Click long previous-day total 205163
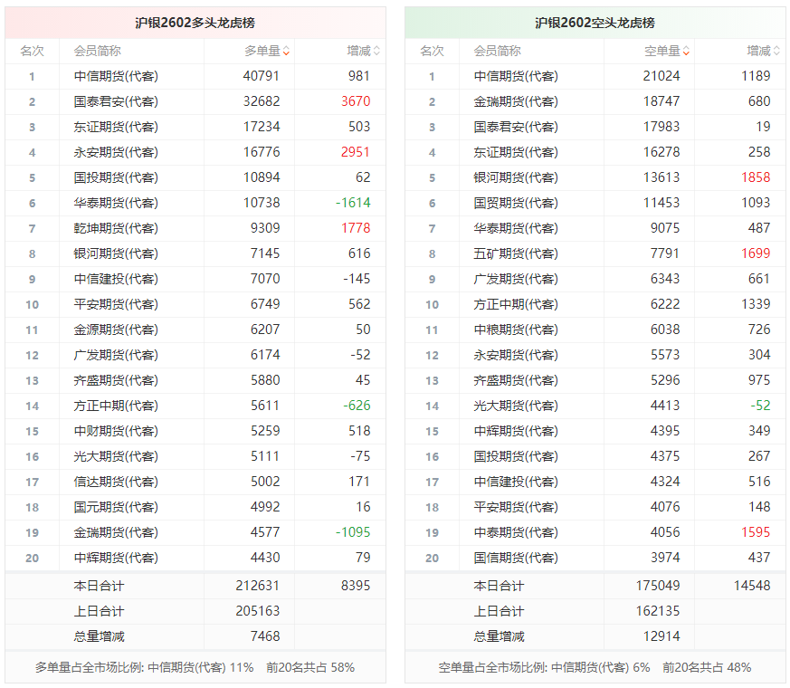This screenshot has width=790, height=688. point(258,611)
